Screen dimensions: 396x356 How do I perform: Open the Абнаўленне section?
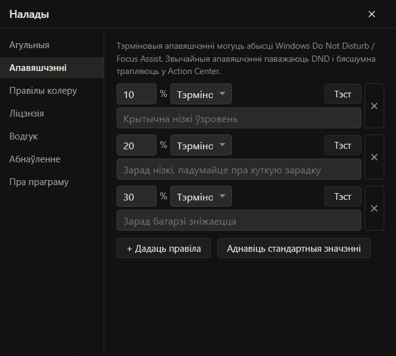tap(52, 159)
